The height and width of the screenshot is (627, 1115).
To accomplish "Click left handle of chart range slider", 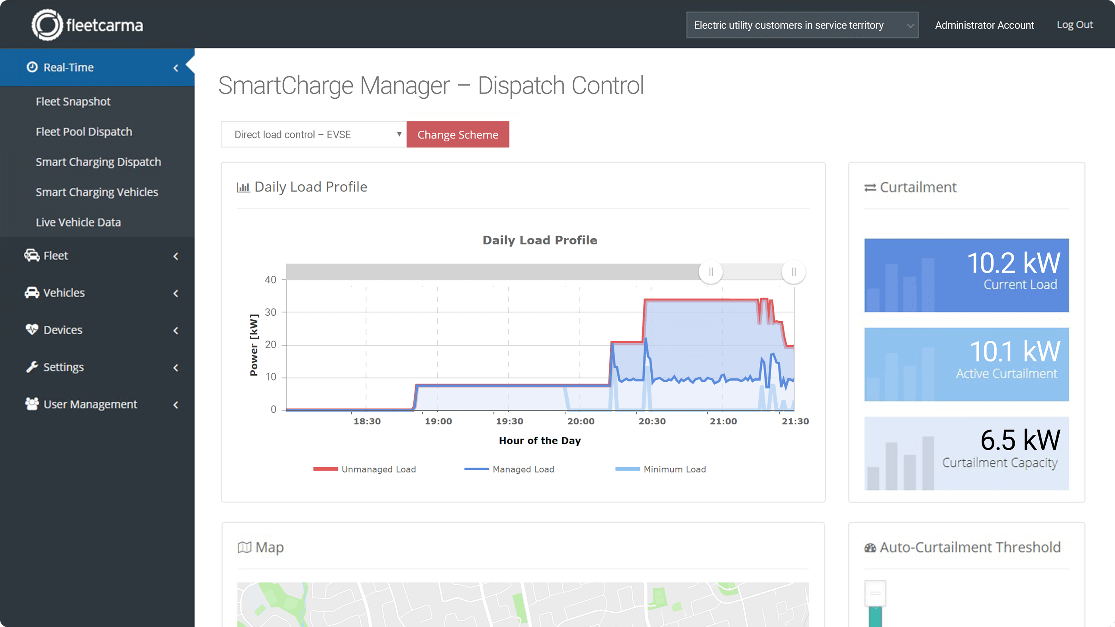I will (711, 272).
